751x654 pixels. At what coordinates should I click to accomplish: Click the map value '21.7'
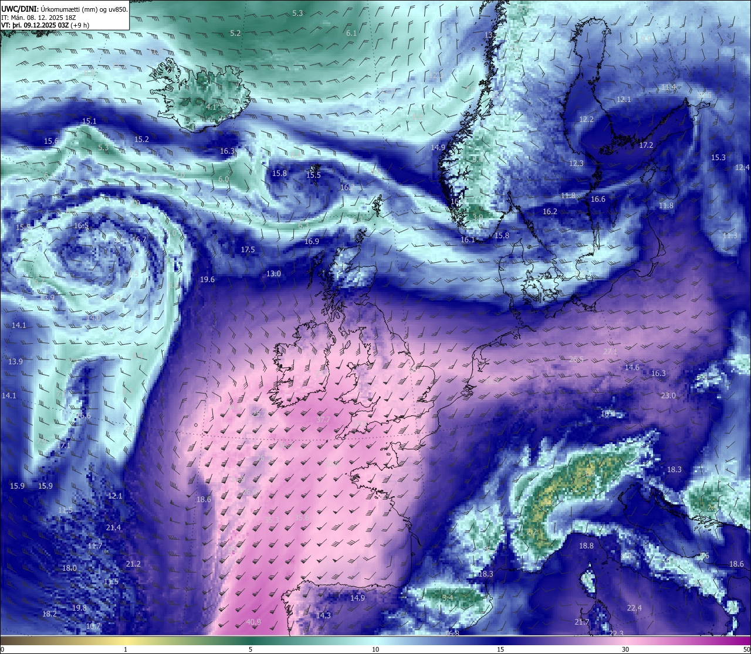pyautogui.click(x=581, y=622)
